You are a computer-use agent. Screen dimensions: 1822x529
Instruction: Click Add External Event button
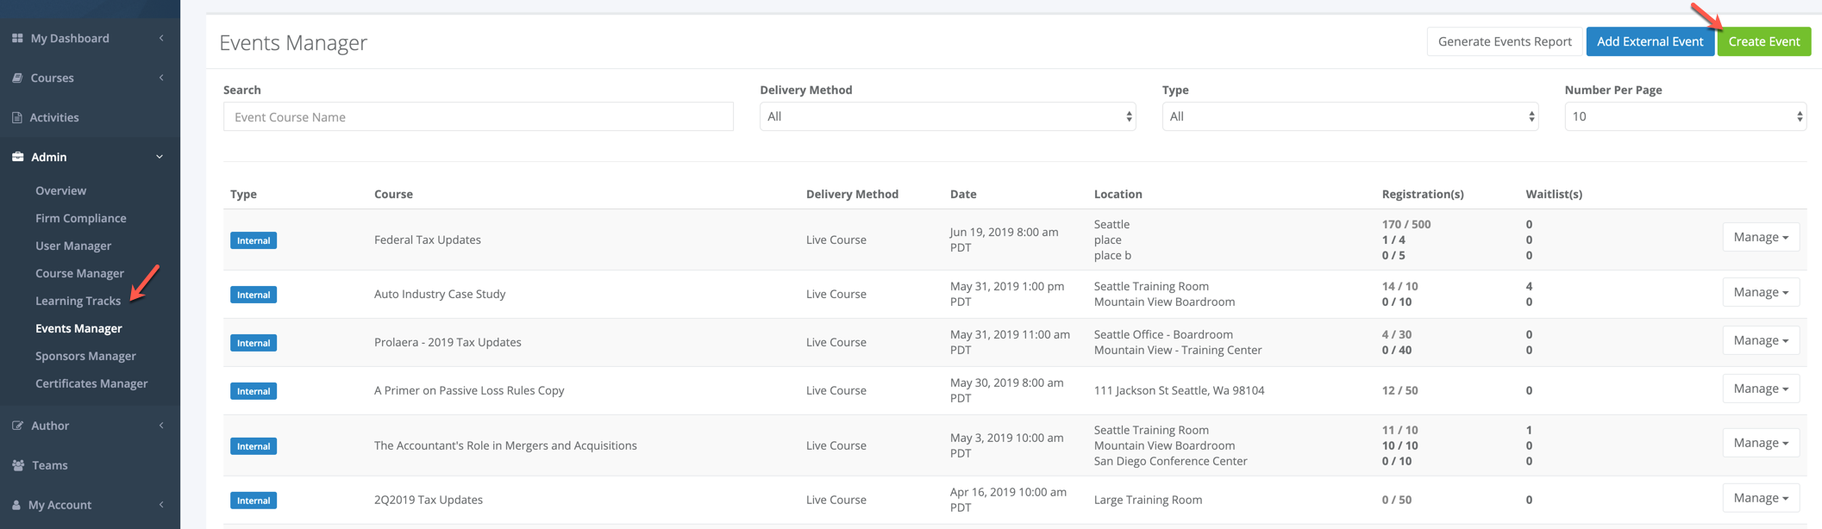point(1650,41)
